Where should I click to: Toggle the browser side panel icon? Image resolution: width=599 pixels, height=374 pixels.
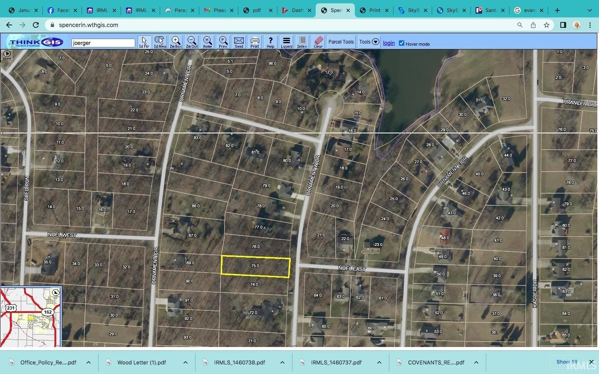pyautogui.click(x=563, y=25)
